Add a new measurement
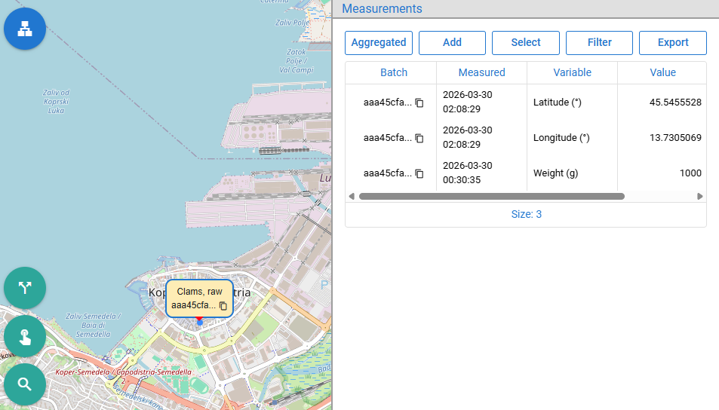This screenshot has width=719, height=410. click(x=452, y=43)
